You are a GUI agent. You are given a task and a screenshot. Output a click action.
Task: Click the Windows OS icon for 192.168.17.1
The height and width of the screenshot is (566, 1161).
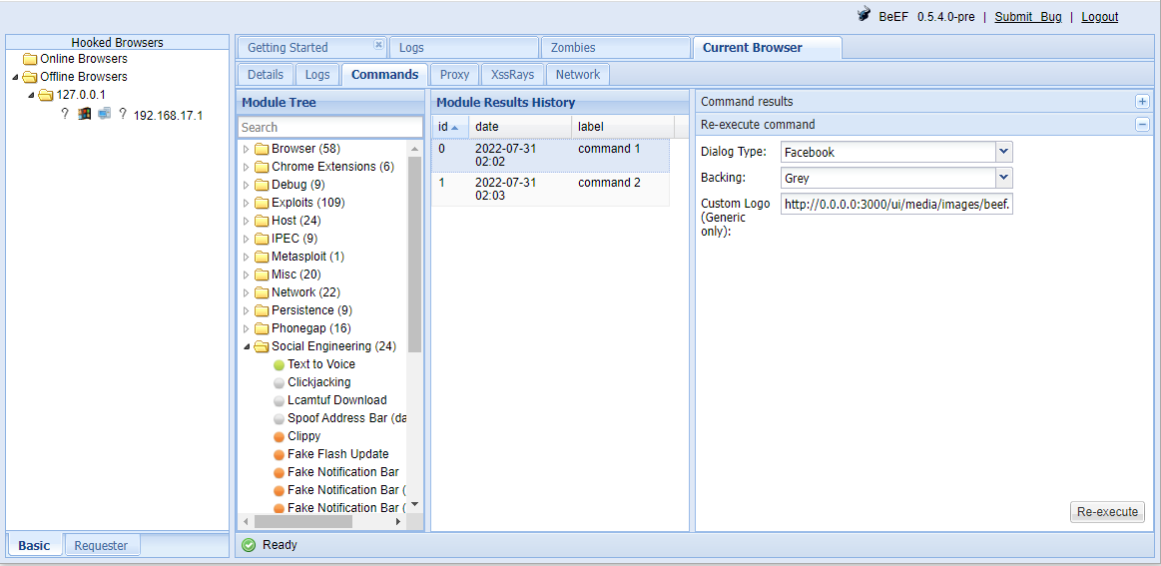tap(85, 114)
